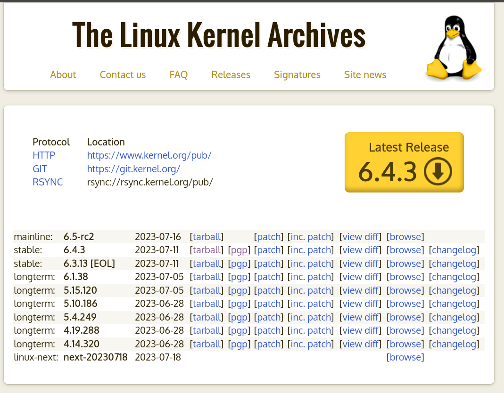This screenshot has width=504, height=393.
Task: Download longterm 4.19.288 tarball
Action: coord(207,330)
